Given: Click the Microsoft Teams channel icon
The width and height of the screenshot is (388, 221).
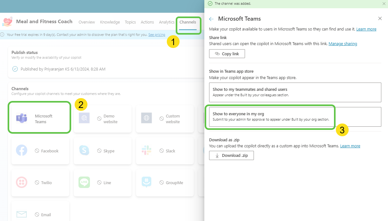Looking at the screenshot, I should point(22,118).
